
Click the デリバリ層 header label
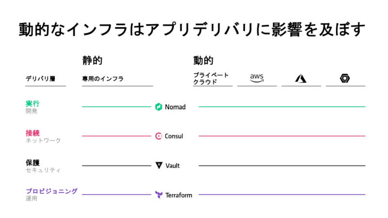click(x=41, y=79)
